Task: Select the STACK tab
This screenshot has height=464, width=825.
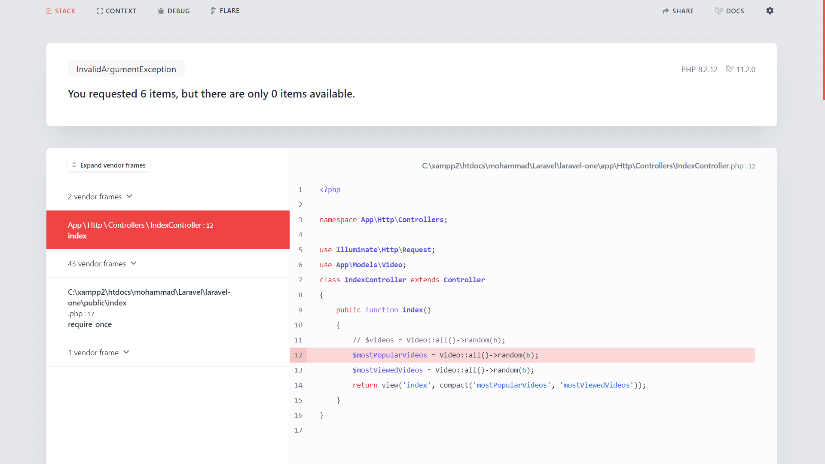Action: pos(60,11)
